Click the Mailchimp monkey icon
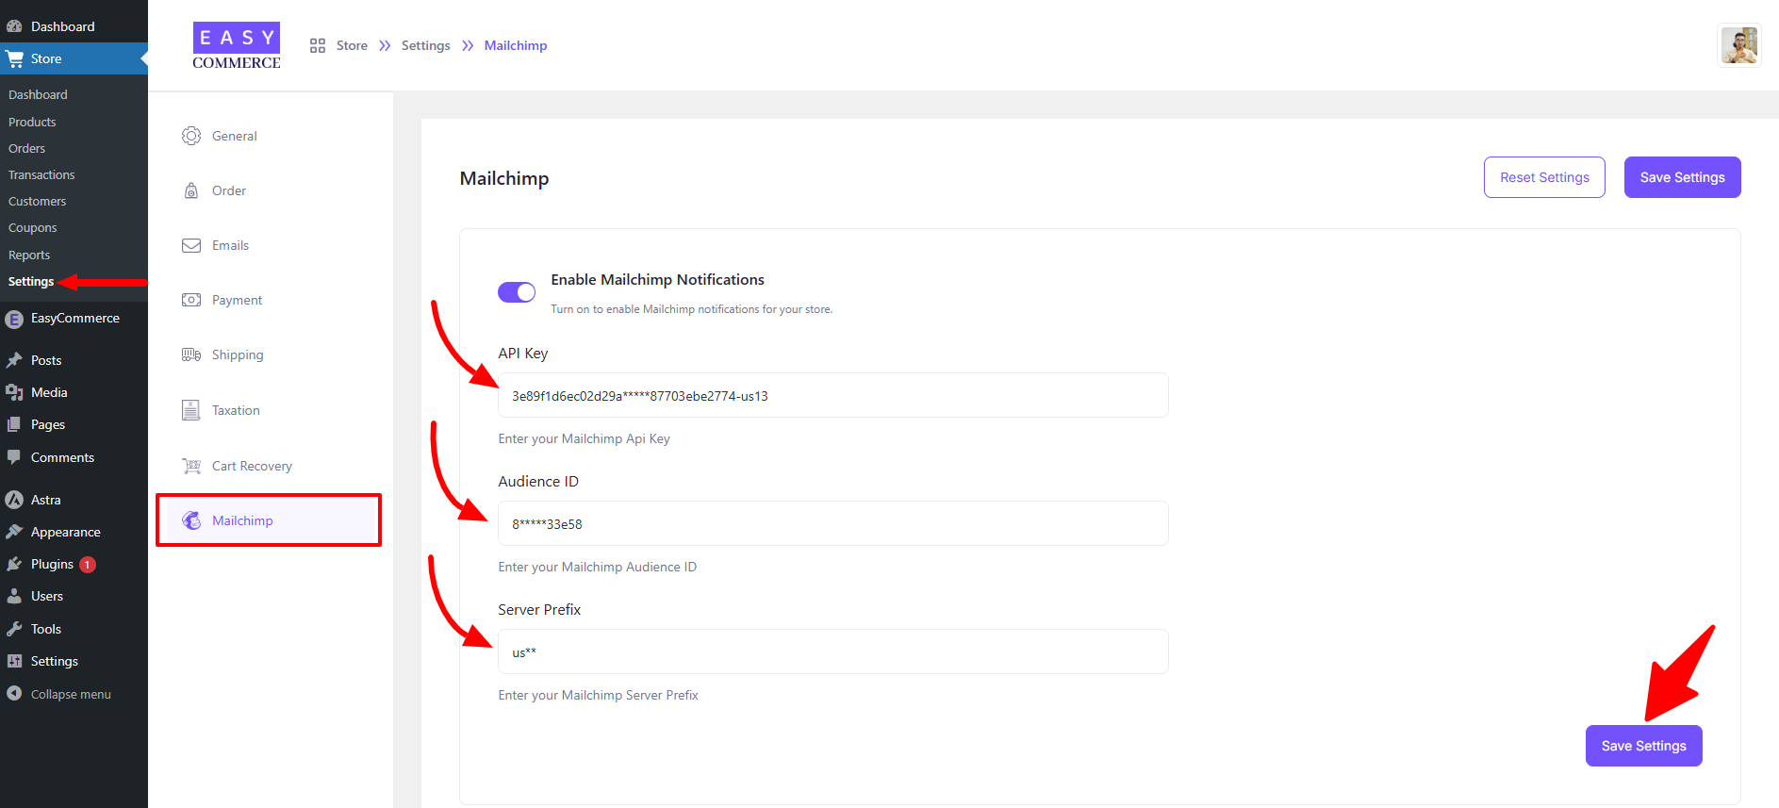1779x808 pixels. pyautogui.click(x=191, y=520)
